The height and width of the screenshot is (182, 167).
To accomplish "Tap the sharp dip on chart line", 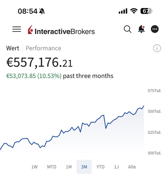I will 106,128.
